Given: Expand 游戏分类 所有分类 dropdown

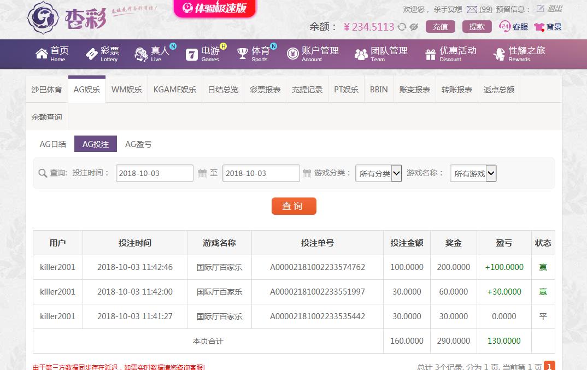Looking at the screenshot, I should point(378,173).
